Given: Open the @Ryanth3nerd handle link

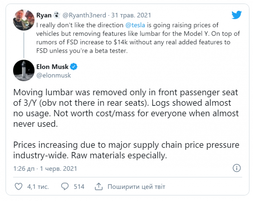Looking at the screenshot, I should pos(85,15).
